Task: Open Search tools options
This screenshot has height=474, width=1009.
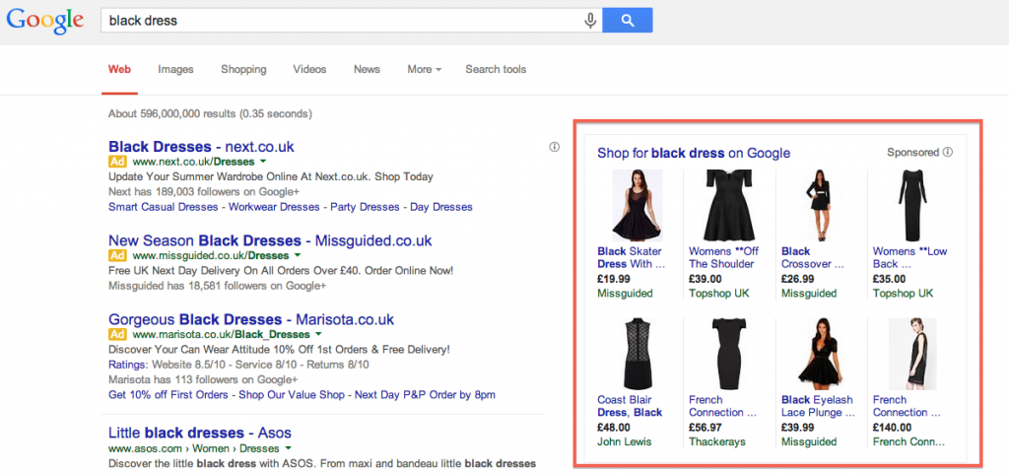Action: pyautogui.click(x=496, y=70)
